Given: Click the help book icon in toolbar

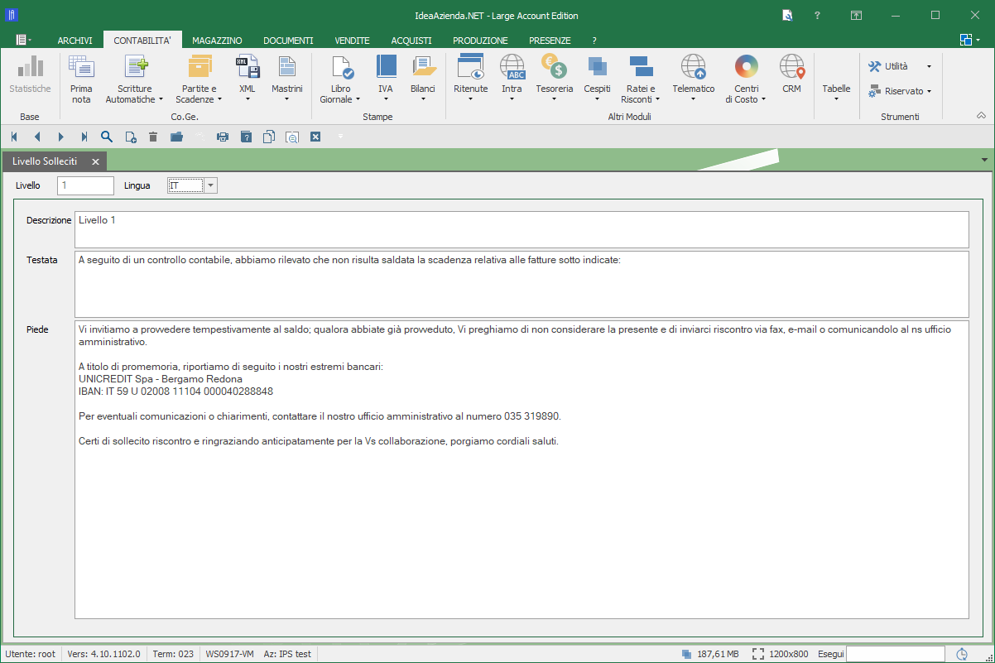Looking at the screenshot, I should 246,137.
